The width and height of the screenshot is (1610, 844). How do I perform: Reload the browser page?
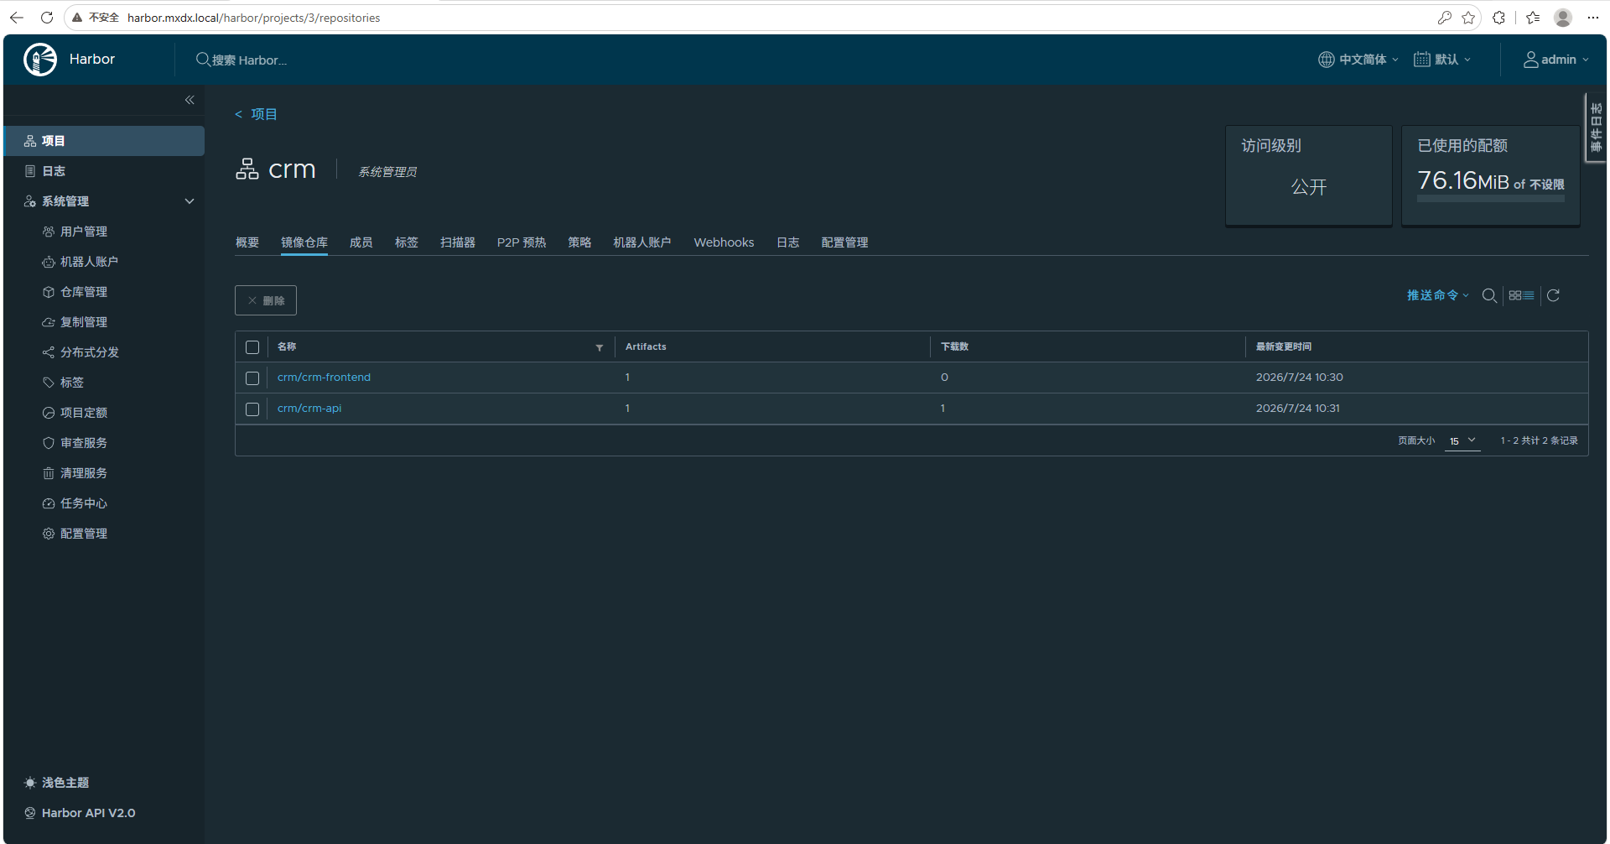pos(47,18)
